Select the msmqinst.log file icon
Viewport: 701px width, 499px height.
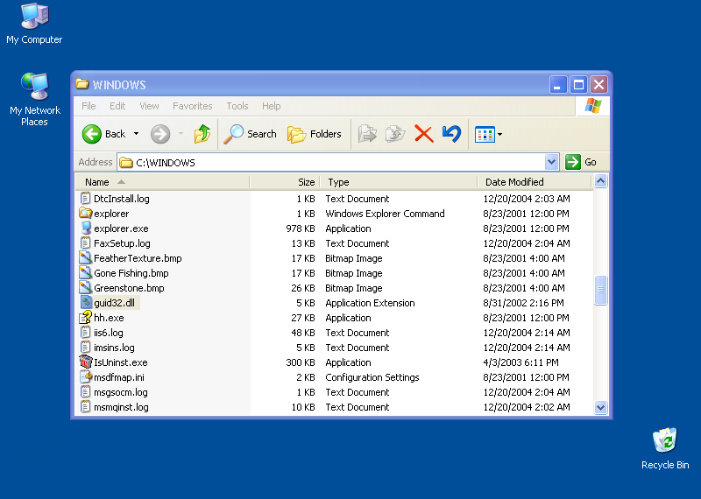tap(85, 407)
